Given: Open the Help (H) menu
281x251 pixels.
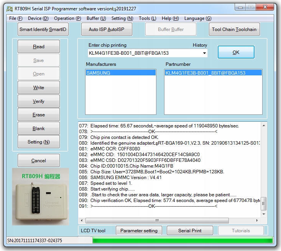Looking at the screenshot, I should pos(170,18).
